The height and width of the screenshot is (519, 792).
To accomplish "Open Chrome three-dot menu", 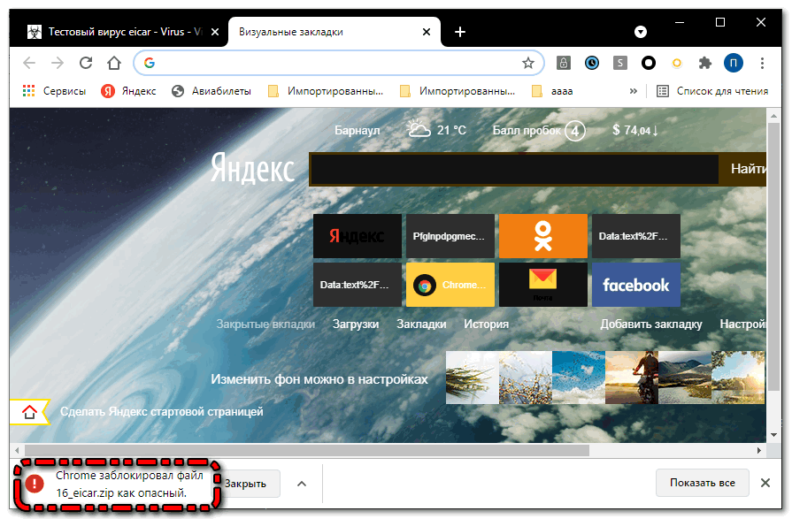I will [x=762, y=63].
